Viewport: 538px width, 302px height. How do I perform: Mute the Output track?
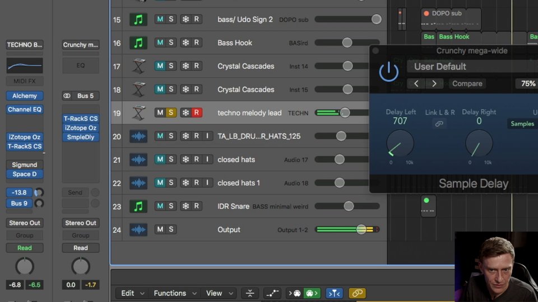coord(160,229)
